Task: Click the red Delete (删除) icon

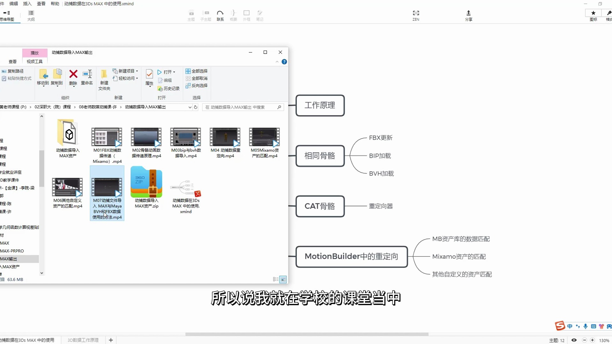Action: point(73,74)
